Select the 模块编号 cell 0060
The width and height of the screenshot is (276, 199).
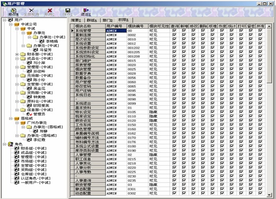(137, 82)
